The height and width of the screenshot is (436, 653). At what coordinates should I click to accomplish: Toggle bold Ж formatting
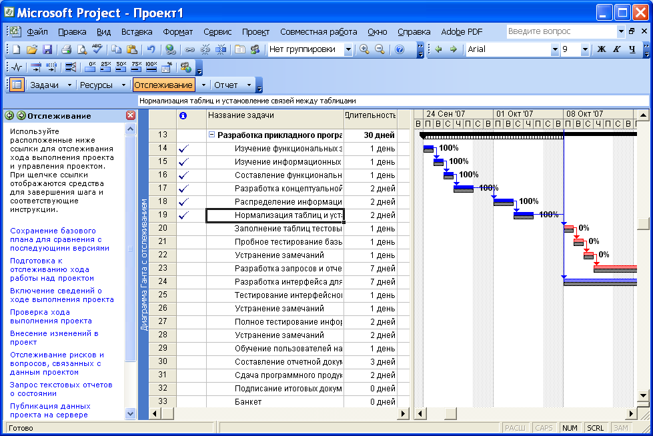(x=601, y=49)
